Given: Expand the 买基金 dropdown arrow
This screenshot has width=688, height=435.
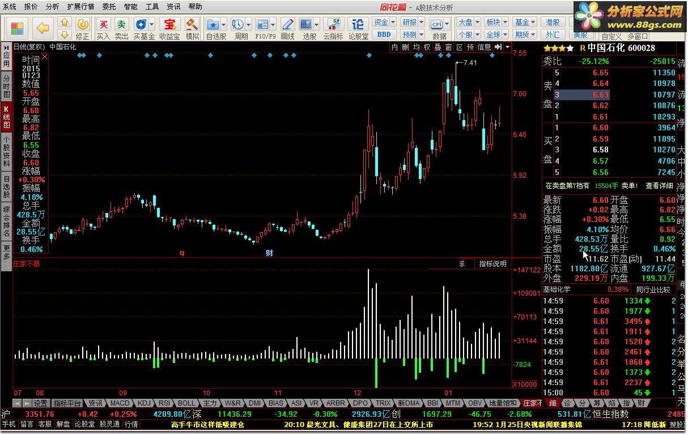Looking at the screenshot, I should (x=151, y=24).
